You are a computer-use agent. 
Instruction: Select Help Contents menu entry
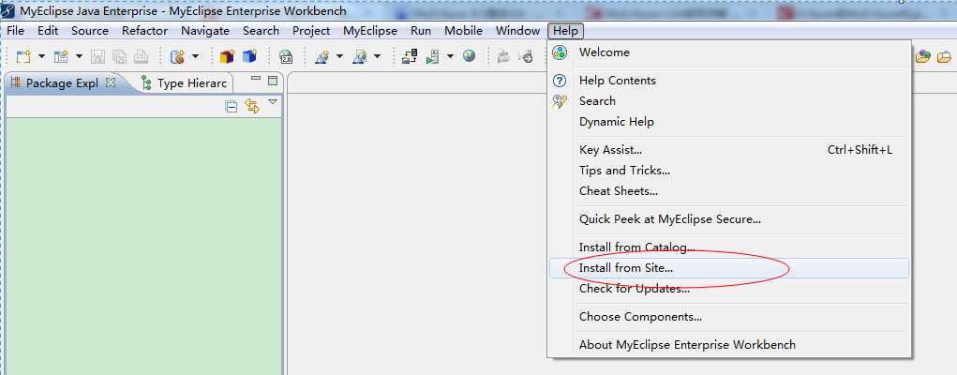(x=729, y=81)
